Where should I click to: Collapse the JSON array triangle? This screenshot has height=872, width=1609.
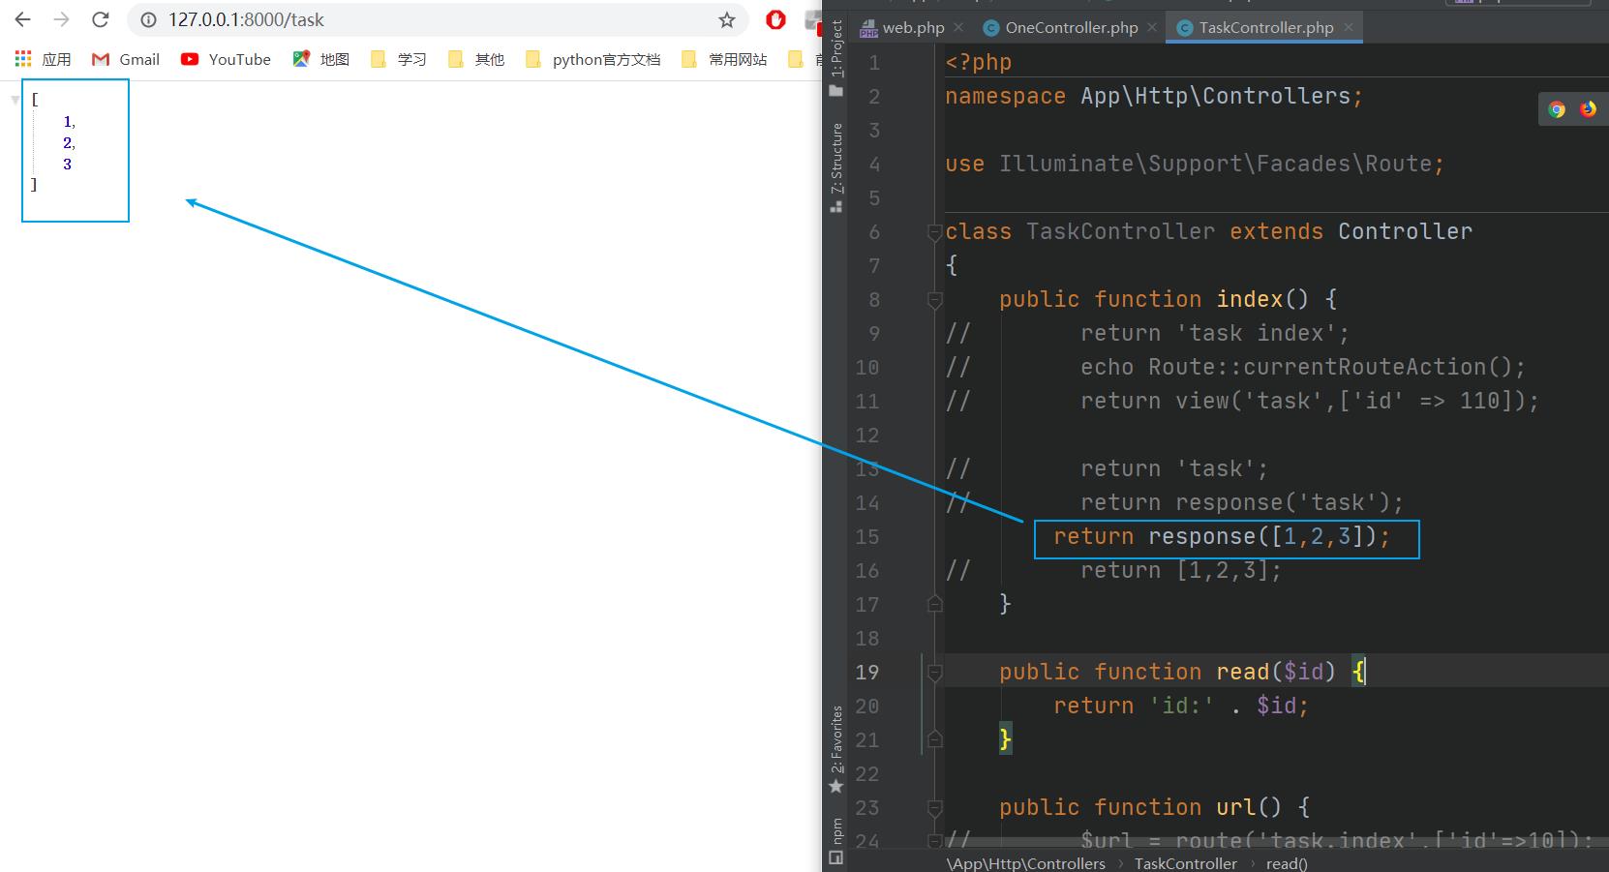click(x=15, y=100)
